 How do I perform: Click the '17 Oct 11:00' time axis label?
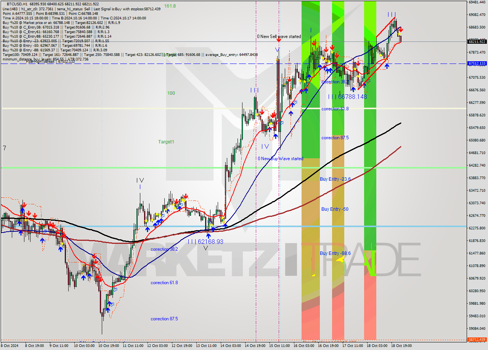coord(353,346)
